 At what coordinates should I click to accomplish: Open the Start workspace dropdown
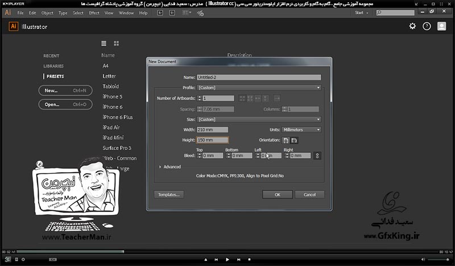[362, 13]
